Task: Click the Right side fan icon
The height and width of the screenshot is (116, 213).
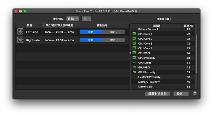Action: click(20, 40)
